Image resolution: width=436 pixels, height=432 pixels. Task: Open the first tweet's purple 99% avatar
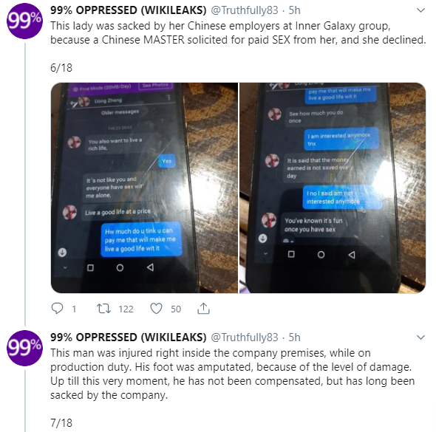pyautogui.click(x=24, y=21)
